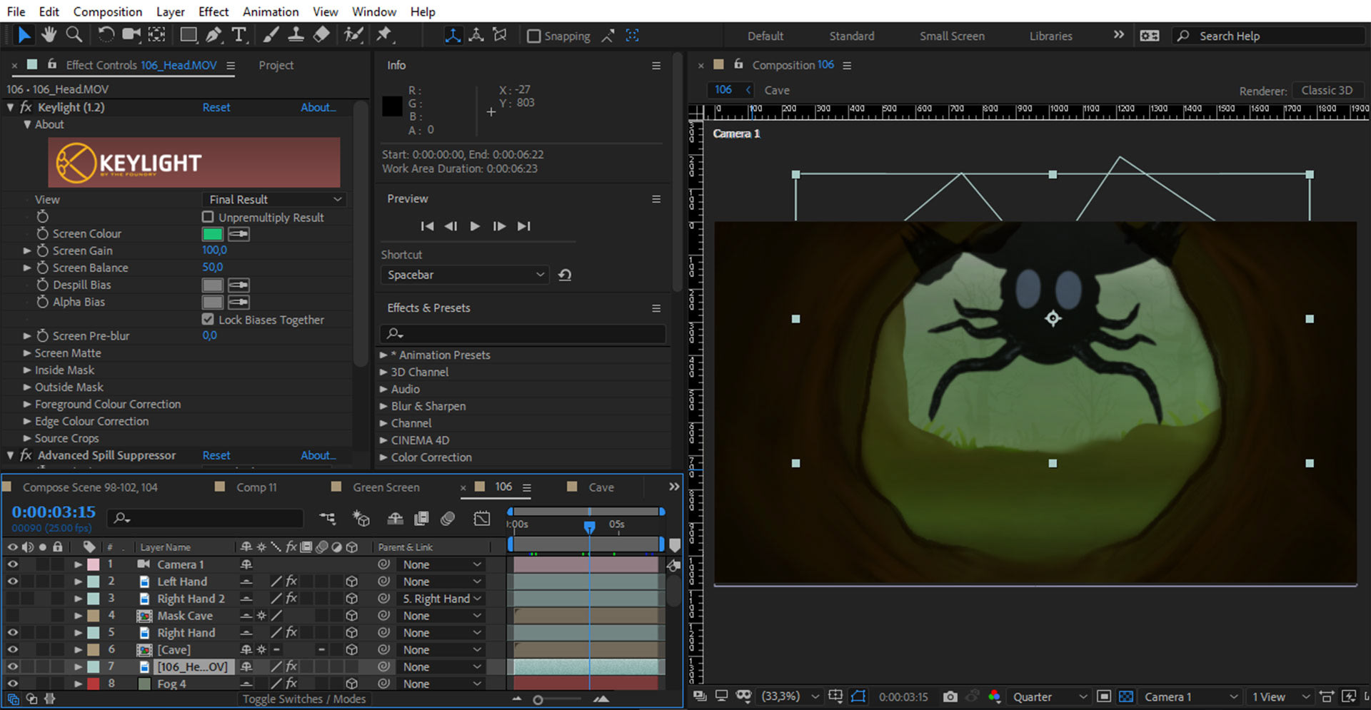Open Quarter resolution dropdown
Viewport: 1371px width, 710px height.
point(1050,696)
